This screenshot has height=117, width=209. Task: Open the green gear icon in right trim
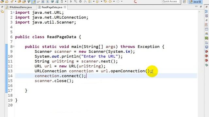[x=206, y=65]
